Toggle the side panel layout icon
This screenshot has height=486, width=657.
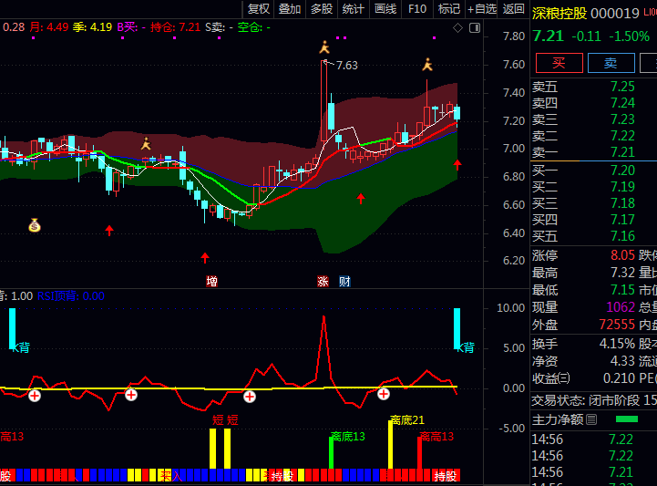coord(474,27)
